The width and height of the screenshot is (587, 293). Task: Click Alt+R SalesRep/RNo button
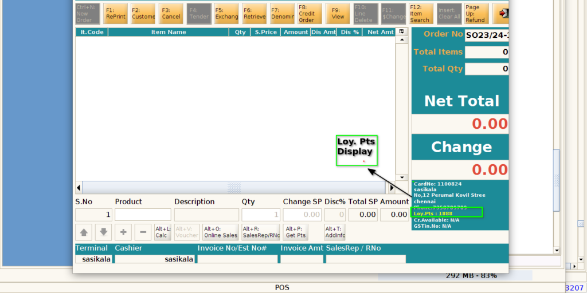pyautogui.click(x=261, y=232)
